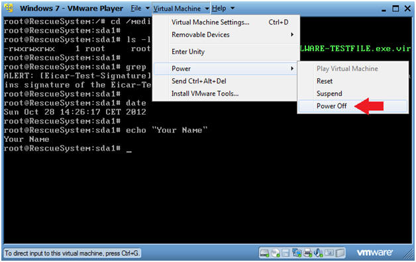Image resolution: width=416 pixels, height=262 pixels.
Task: Click the CD/DVD drive device icon
Action: coord(276,253)
